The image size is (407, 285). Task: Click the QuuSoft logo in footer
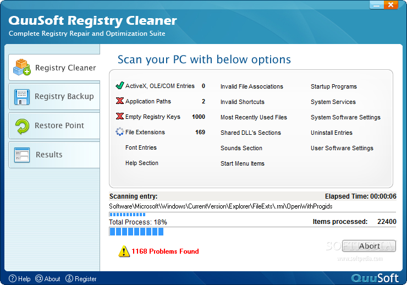(x=375, y=278)
